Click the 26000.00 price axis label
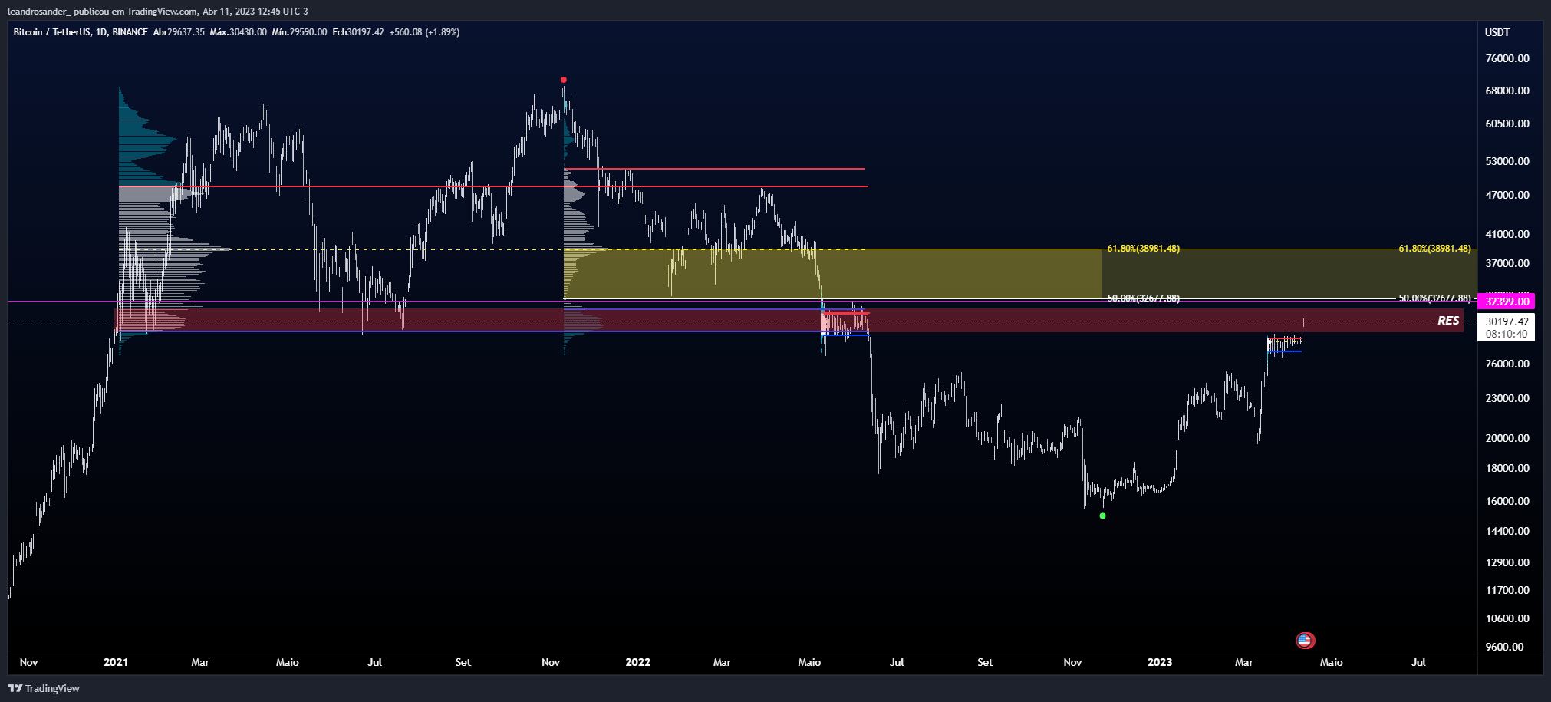 pyautogui.click(x=1507, y=364)
